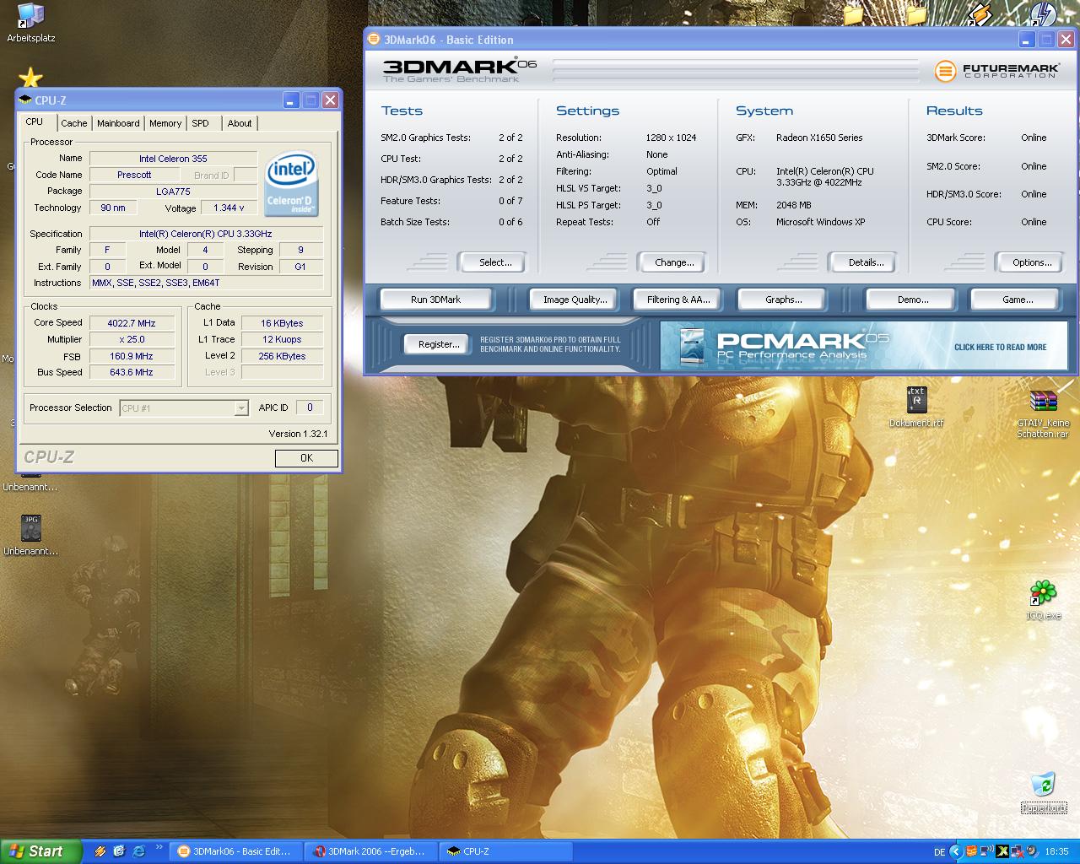Expand hidden quick launch items chevron
Image resolution: width=1080 pixels, height=864 pixels.
tap(158, 846)
